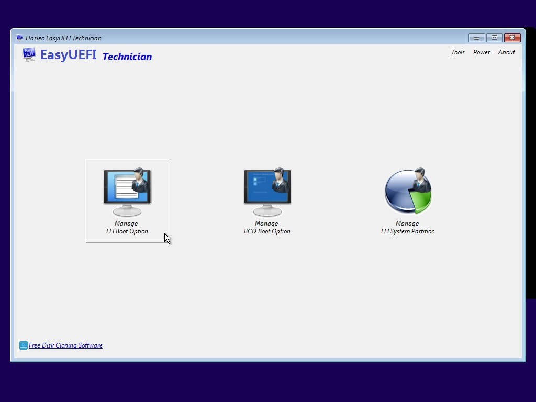Image resolution: width=536 pixels, height=402 pixels.
Task: Open the Tools menu
Action: (x=457, y=52)
